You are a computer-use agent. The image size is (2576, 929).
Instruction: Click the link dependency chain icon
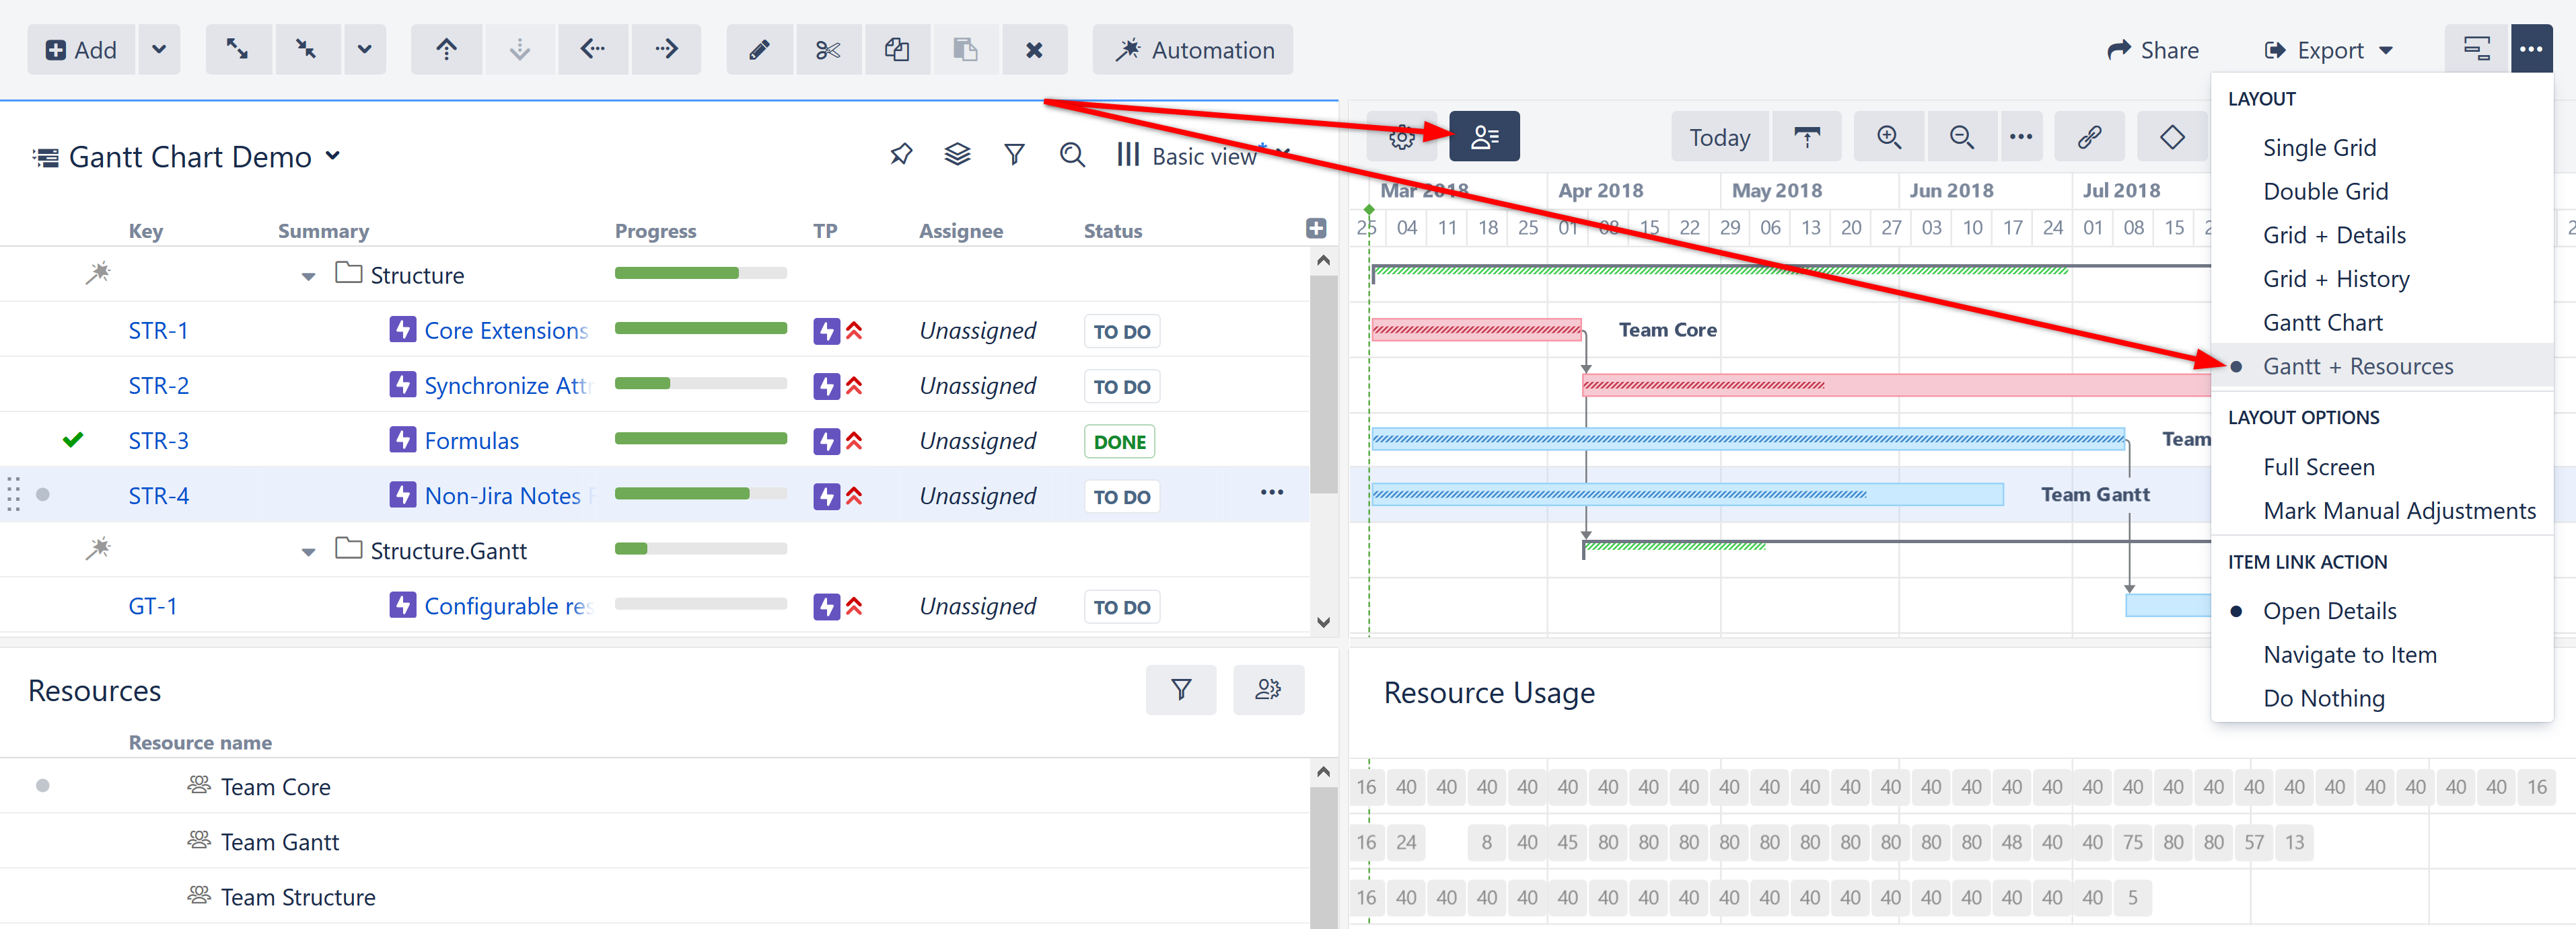2089,137
